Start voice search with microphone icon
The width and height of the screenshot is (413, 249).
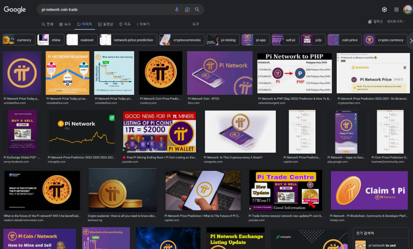[x=177, y=9]
